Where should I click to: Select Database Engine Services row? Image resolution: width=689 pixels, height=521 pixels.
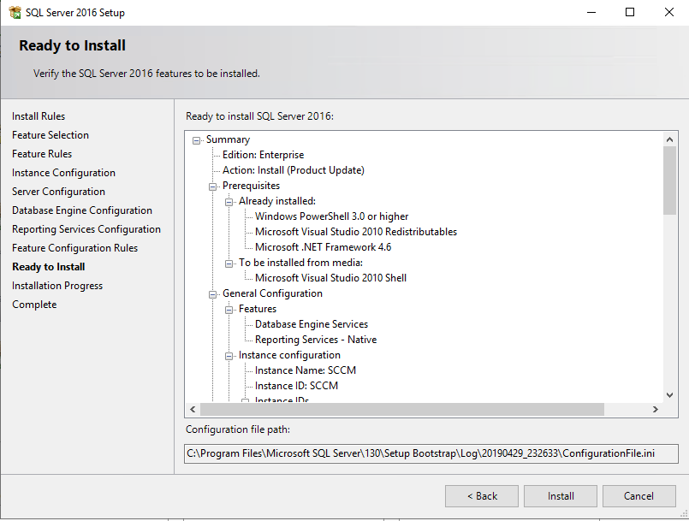click(x=312, y=324)
